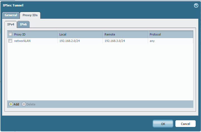Viewport: 201px width, 132px height.
Task: Select the Proxy IDs tab
Action: click(x=30, y=15)
